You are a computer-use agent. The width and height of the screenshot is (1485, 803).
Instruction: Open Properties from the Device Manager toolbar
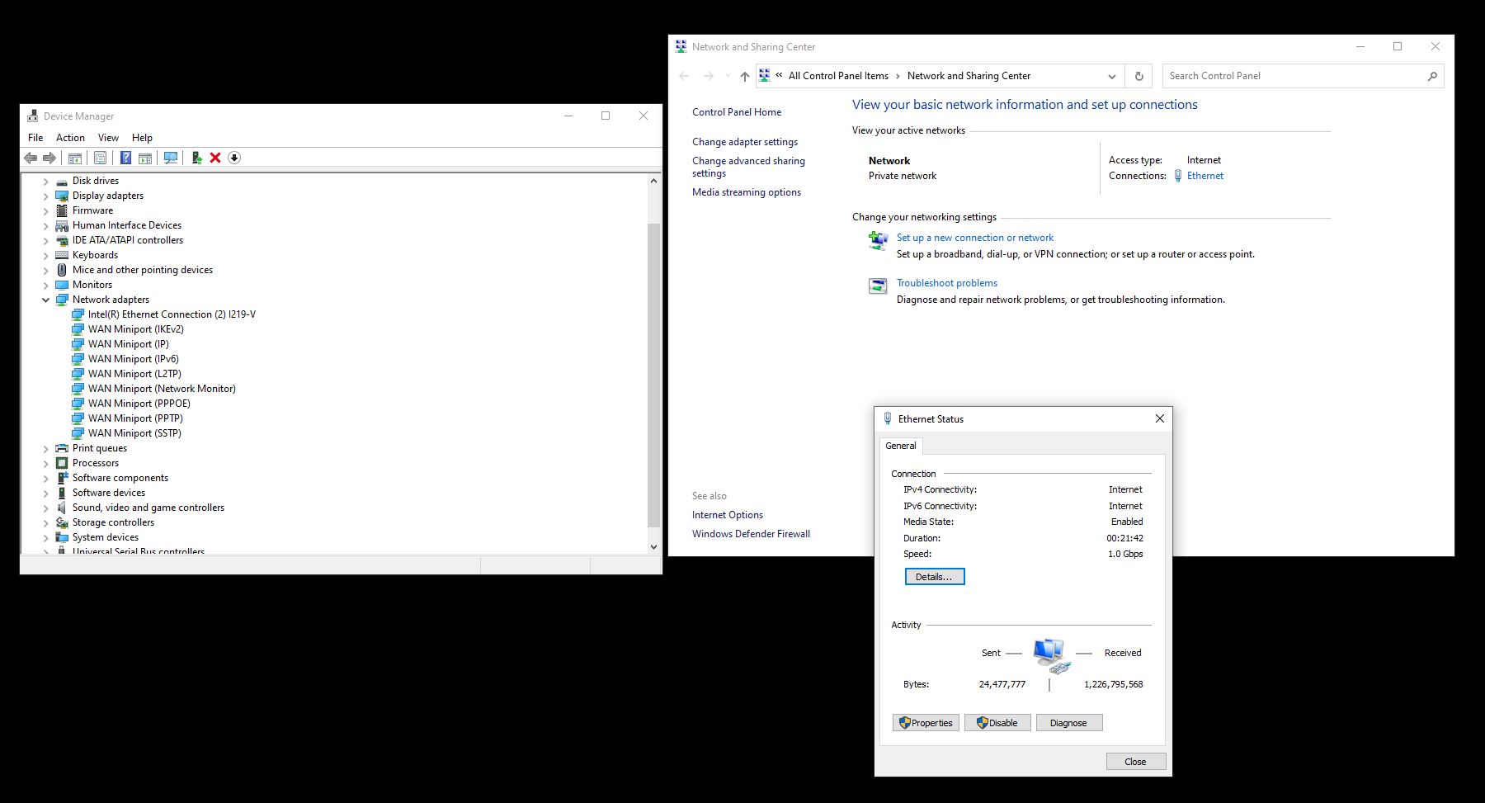[101, 158]
